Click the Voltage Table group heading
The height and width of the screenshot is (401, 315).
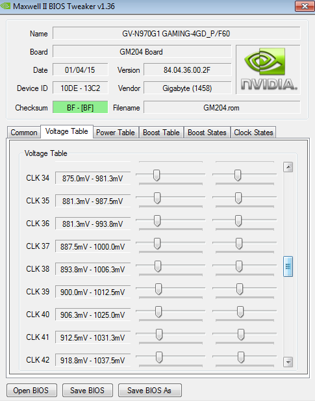(x=46, y=153)
